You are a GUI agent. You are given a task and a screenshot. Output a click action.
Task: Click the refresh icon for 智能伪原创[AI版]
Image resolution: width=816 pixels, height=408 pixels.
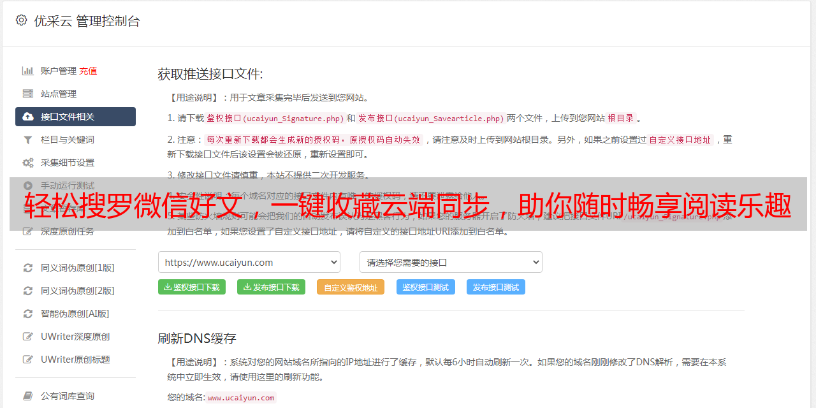tap(28, 314)
